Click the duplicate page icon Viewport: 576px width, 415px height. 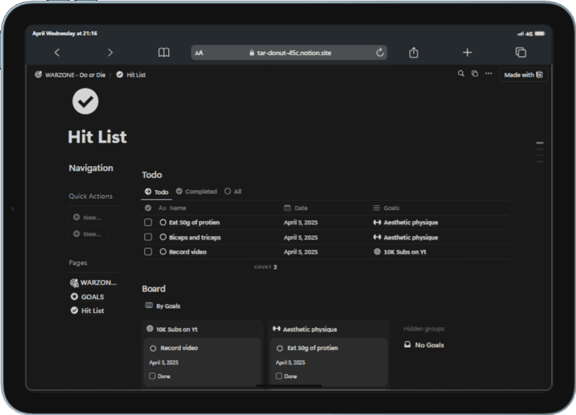(474, 74)
